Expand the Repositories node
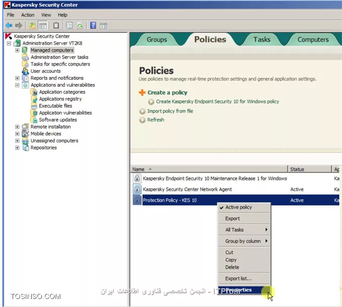342x307 pixels. pyautogui.click(x=17, y=148)
